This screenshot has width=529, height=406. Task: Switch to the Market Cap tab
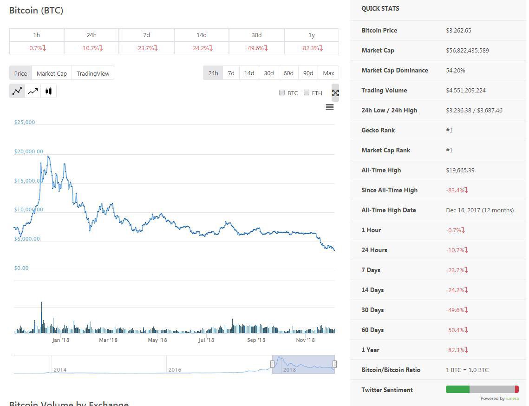[52, 73]
